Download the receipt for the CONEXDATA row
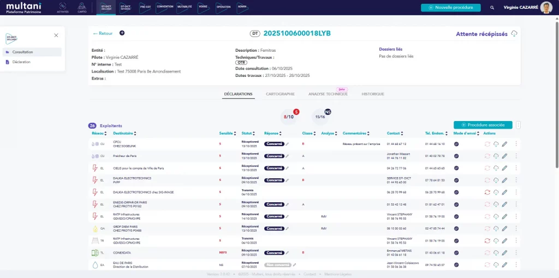559x278 pixels. click(x=496, y=253)
